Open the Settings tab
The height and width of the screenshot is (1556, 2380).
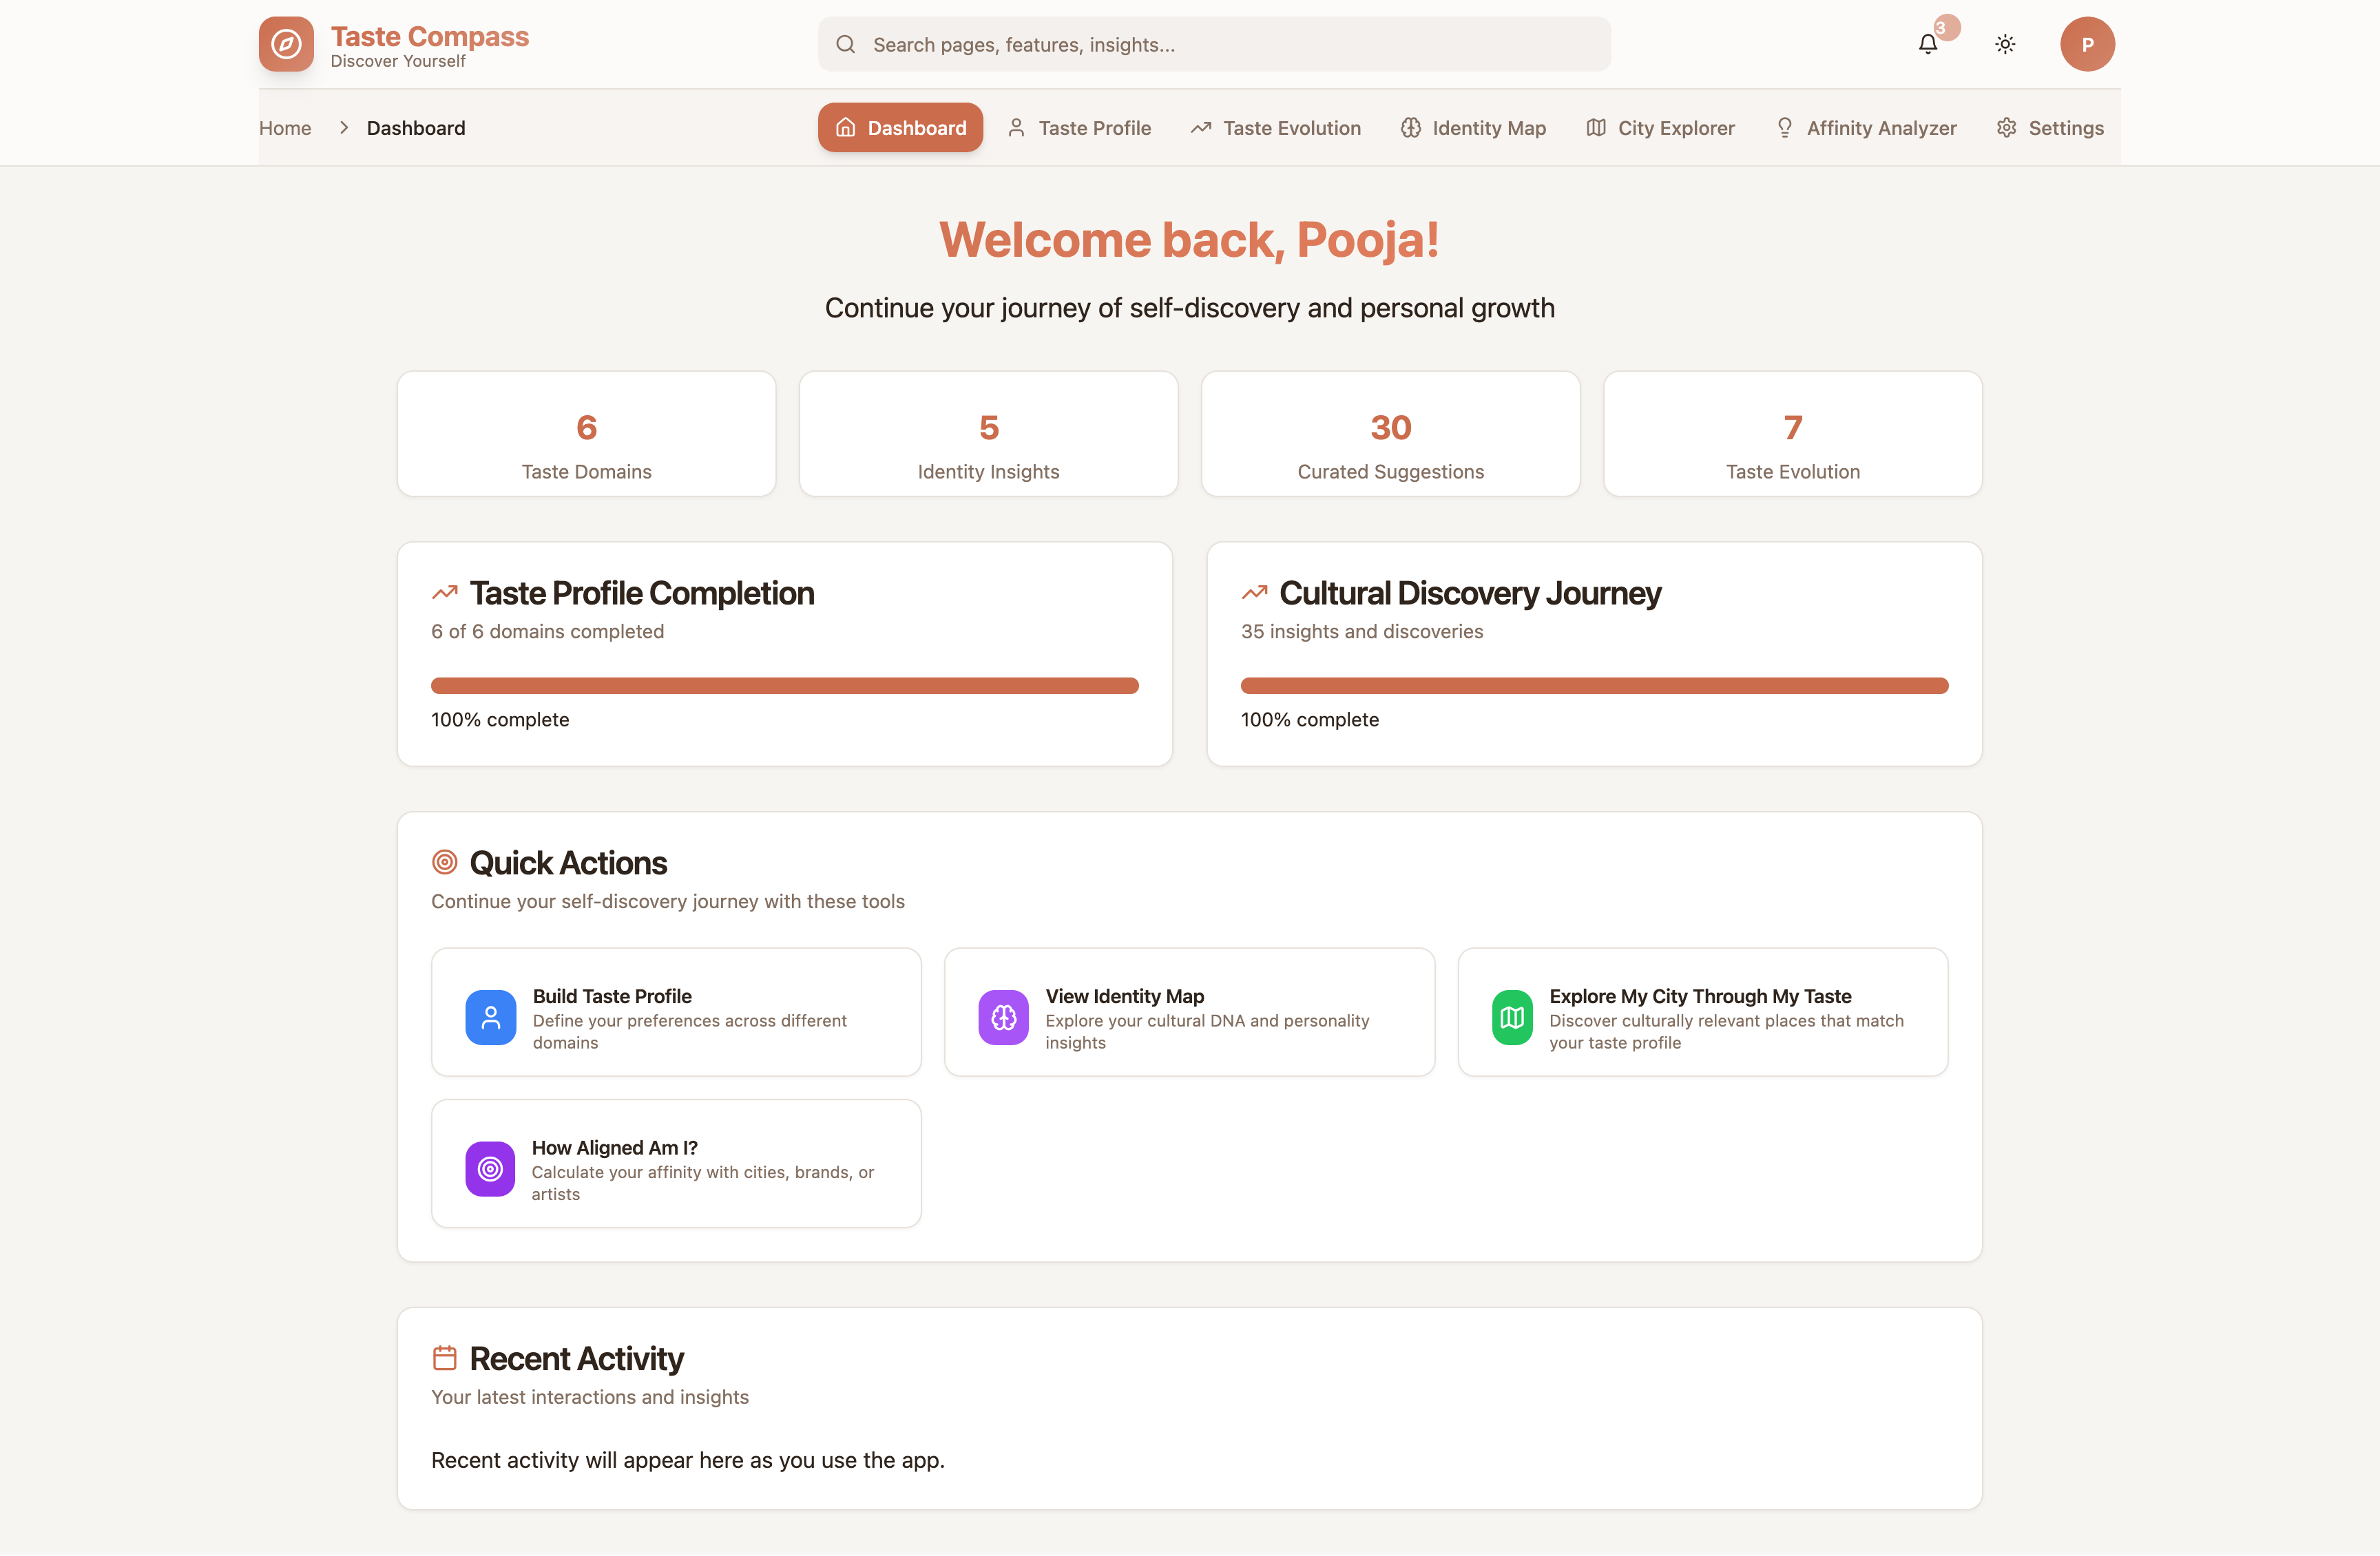pyautogui.click(x=2050, y=128)
